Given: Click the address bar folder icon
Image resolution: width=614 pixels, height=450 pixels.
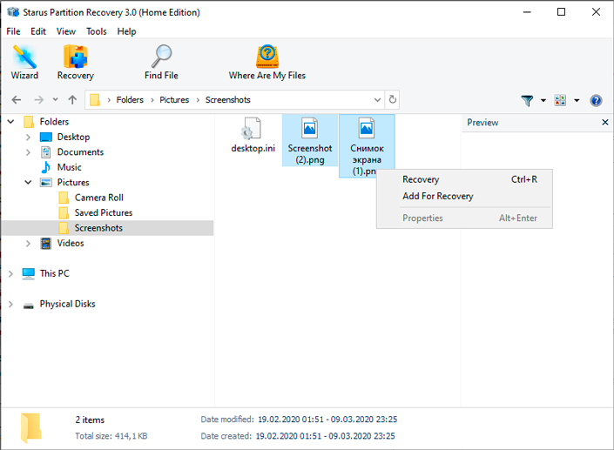Looking at the screenshot, I should click(95, 100).
